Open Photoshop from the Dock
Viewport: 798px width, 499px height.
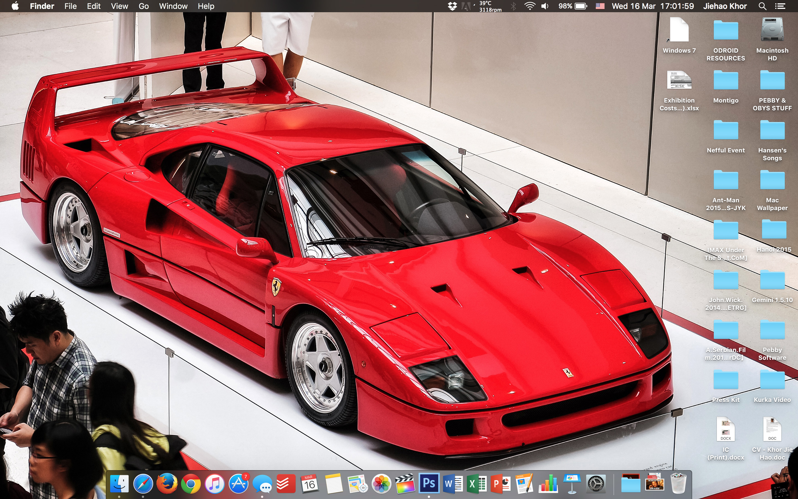click(x=429, y=484)
